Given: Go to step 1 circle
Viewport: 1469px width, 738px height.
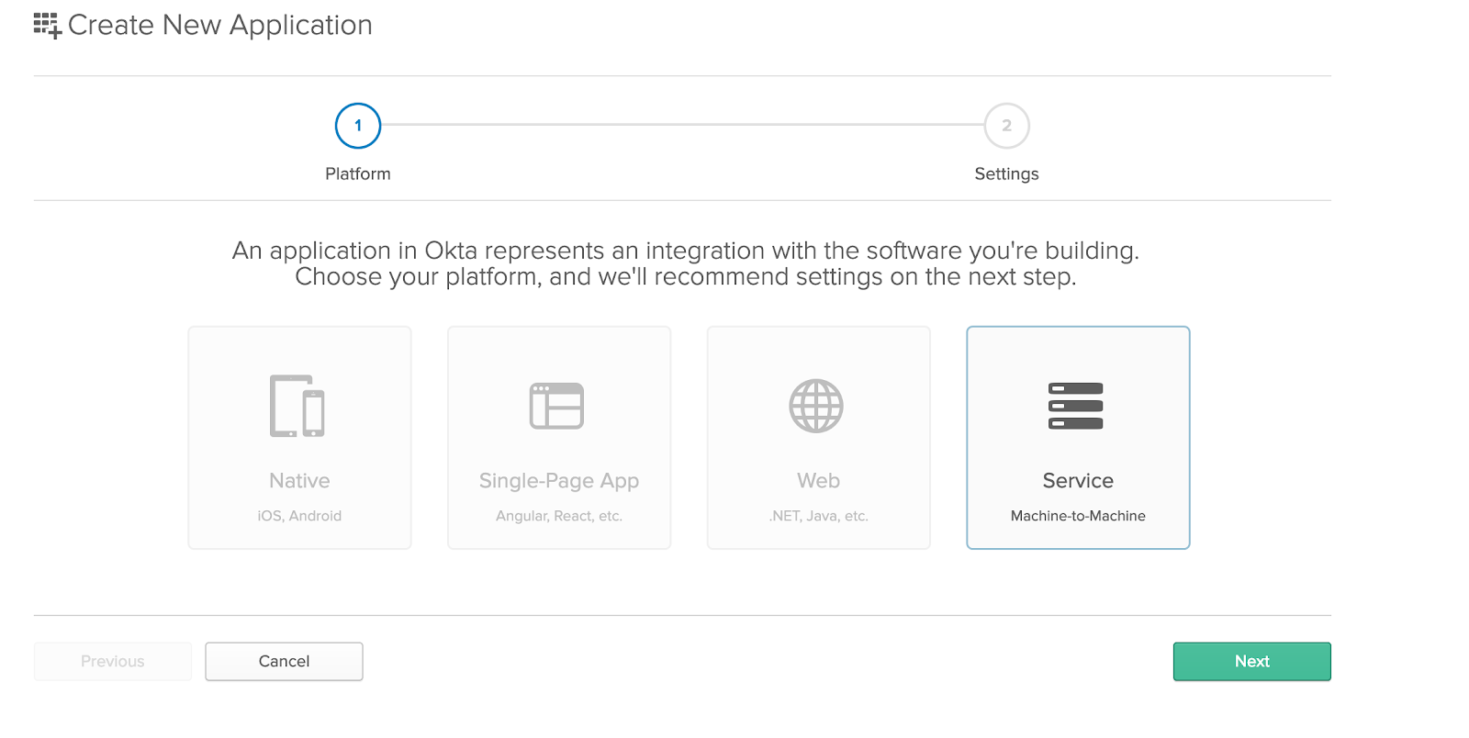Looking at the screenshot, I should 358,126.
